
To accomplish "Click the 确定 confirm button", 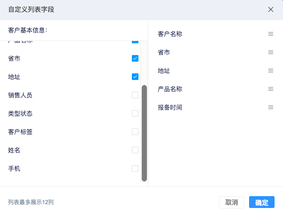I will point(262,202).
